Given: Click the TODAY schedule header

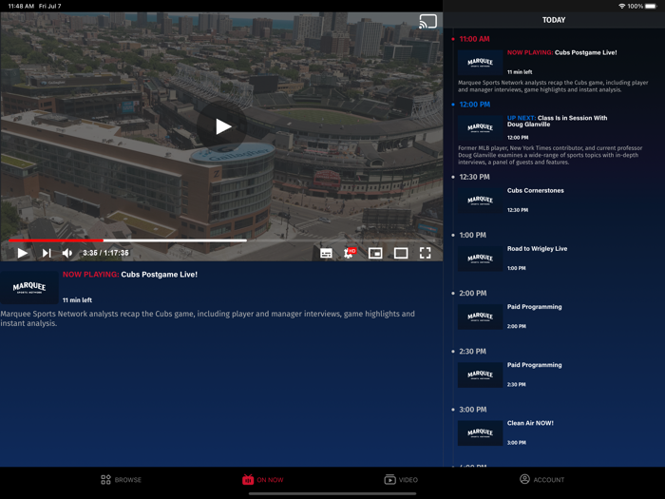Looking at the screenshot, I should pyautogui.click(x=554, y=20).
